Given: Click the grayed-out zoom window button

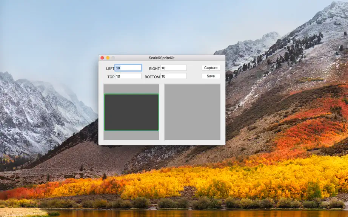Looking at the screenshot, I should [x=113, y=58].
